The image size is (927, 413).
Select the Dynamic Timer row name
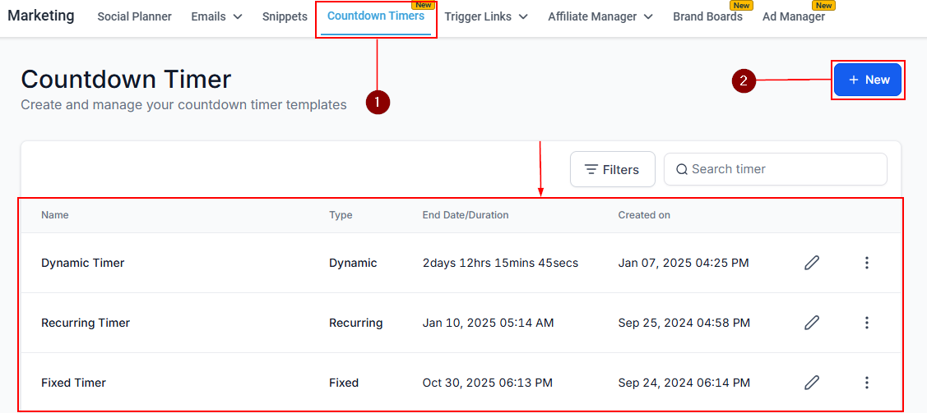click(x=83, y=263)
